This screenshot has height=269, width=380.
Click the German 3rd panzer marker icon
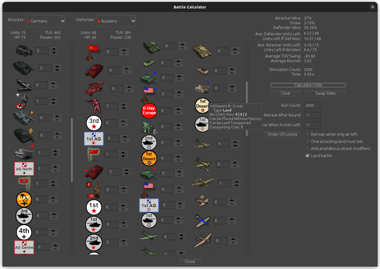pos(24,216)
